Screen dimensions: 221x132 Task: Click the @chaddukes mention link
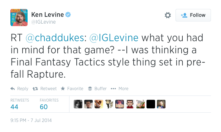point(55,38)
